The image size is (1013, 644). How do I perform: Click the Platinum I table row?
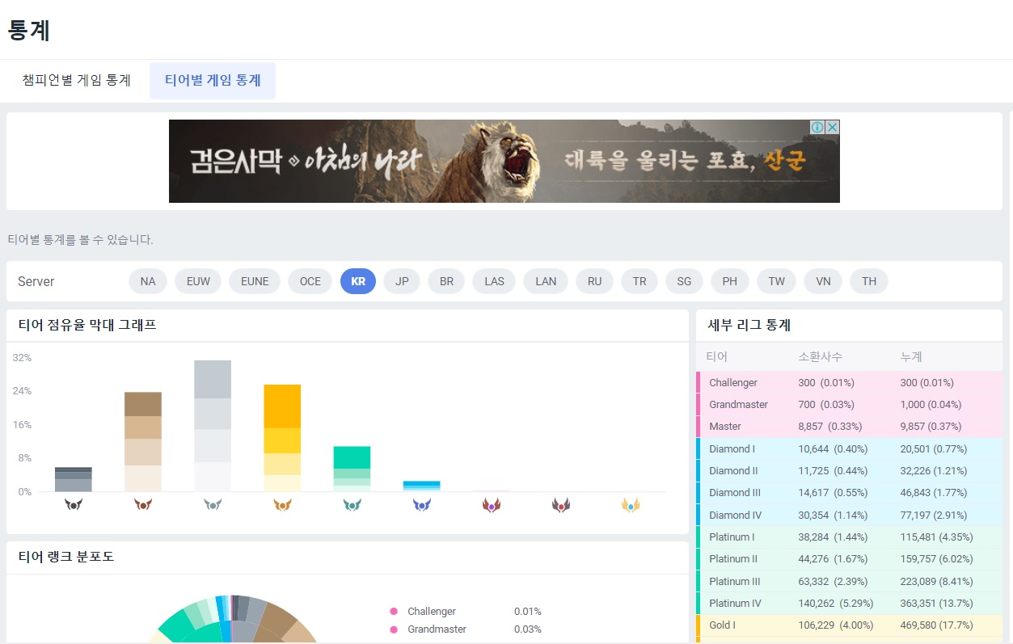coord(849,537)
